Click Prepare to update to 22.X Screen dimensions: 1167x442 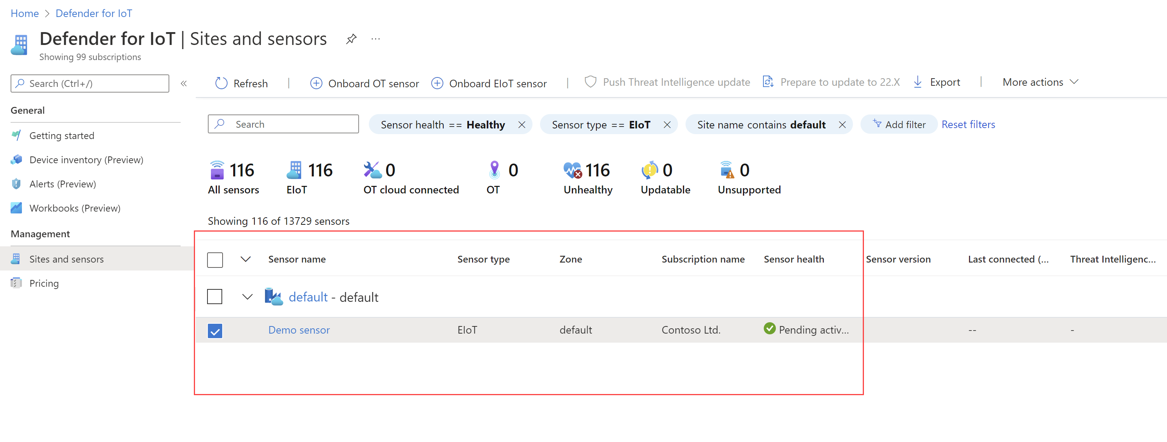coord(831,82)
